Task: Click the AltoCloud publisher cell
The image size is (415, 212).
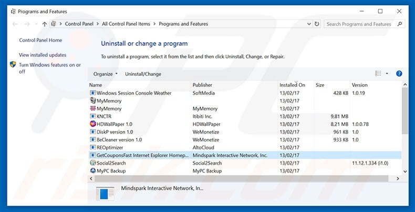Action: 203,147
